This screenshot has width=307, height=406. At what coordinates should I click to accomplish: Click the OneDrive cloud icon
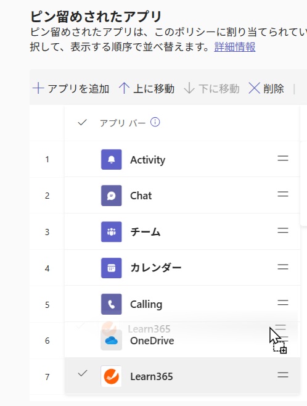point(111,341)
